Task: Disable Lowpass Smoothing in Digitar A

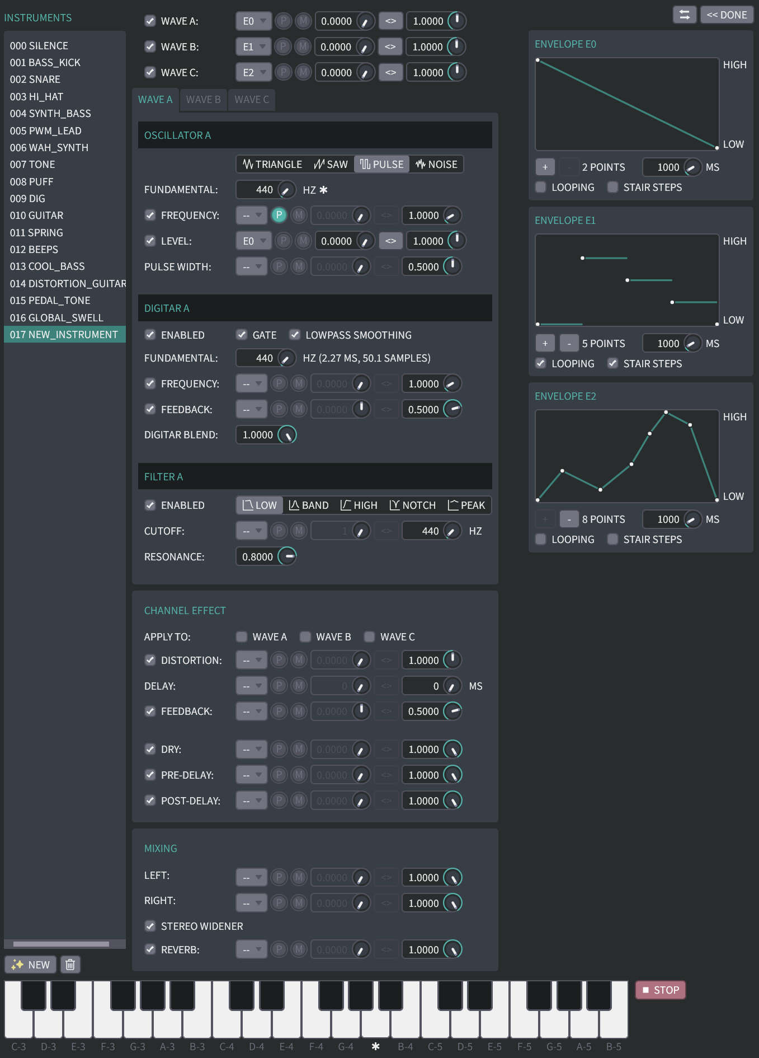Action: coord(295,335)
